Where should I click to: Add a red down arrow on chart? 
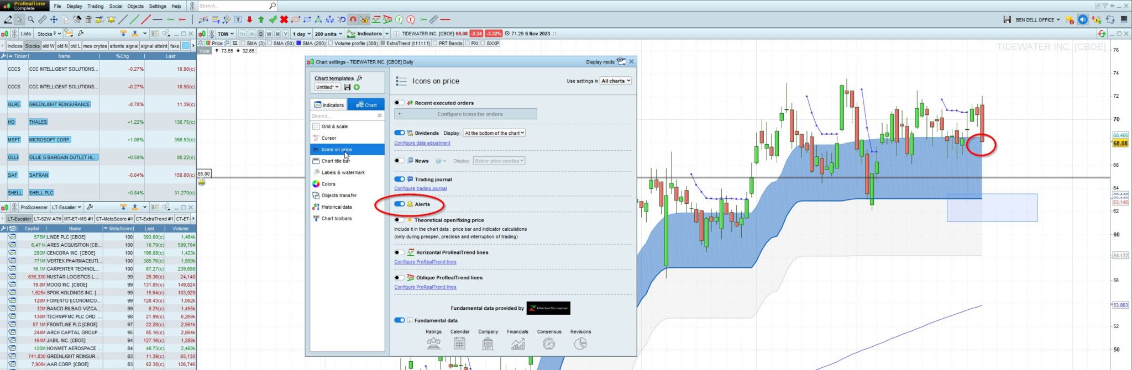pos(249,19)
